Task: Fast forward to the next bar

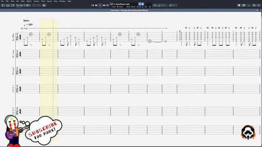Action: pos(104,5)
